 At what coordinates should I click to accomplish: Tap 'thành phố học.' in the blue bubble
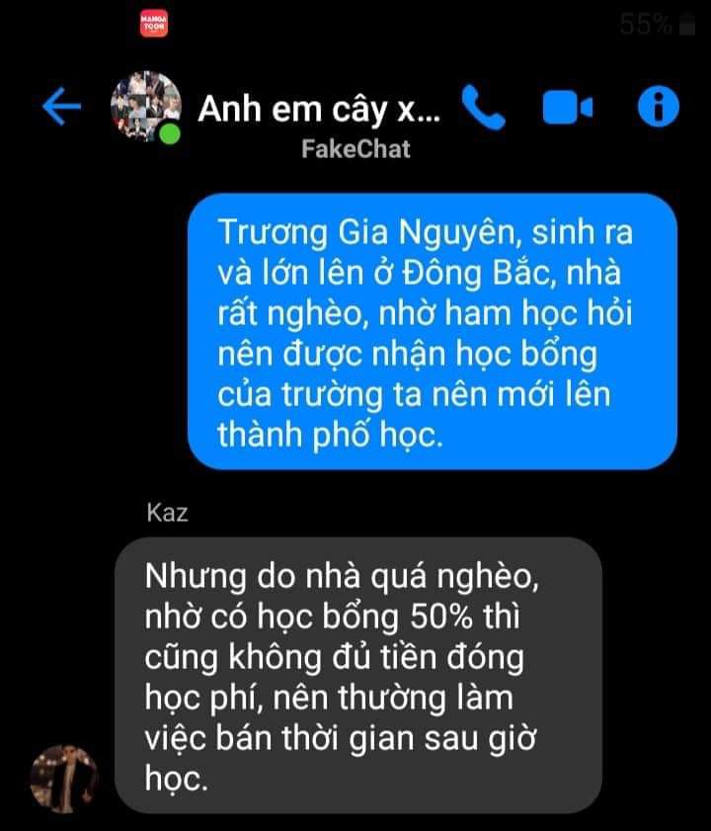(330, 434)
